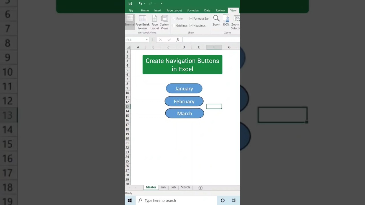Click the Save icon in quick access toolbar

[x=130, y=3]
